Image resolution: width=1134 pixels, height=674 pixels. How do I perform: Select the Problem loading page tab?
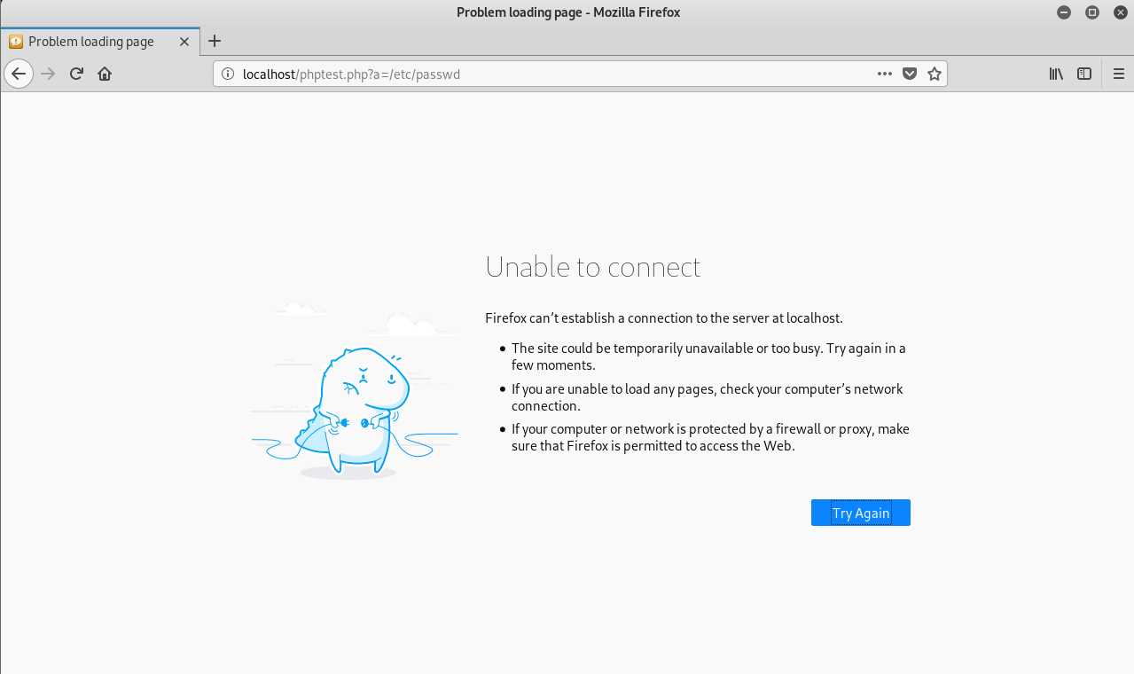tap(100, 41)
